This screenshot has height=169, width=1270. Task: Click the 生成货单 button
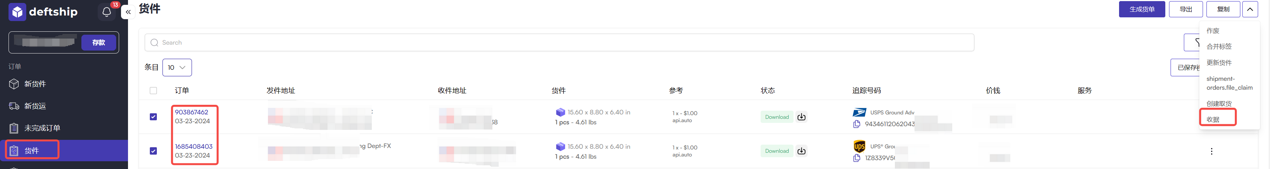(1142, 9)
